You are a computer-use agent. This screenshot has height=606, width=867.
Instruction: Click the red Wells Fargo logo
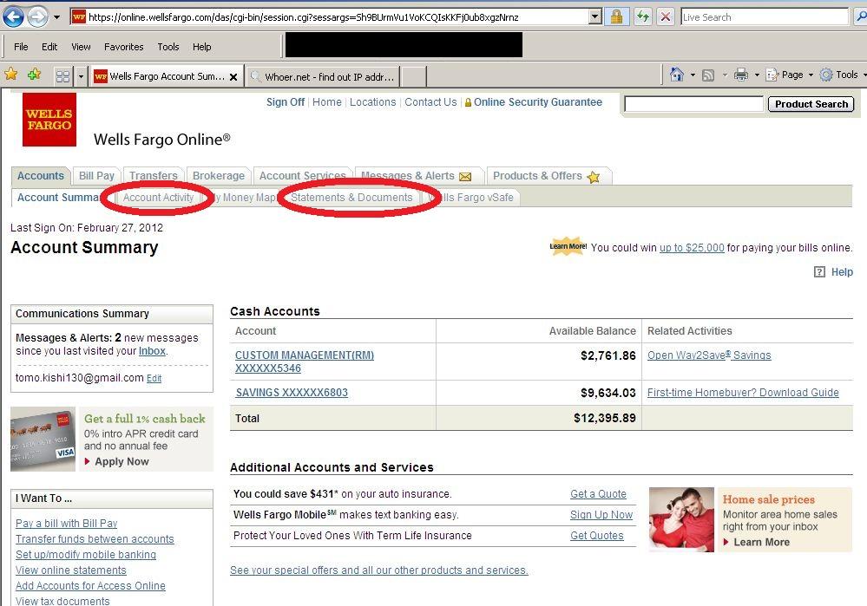49,120
